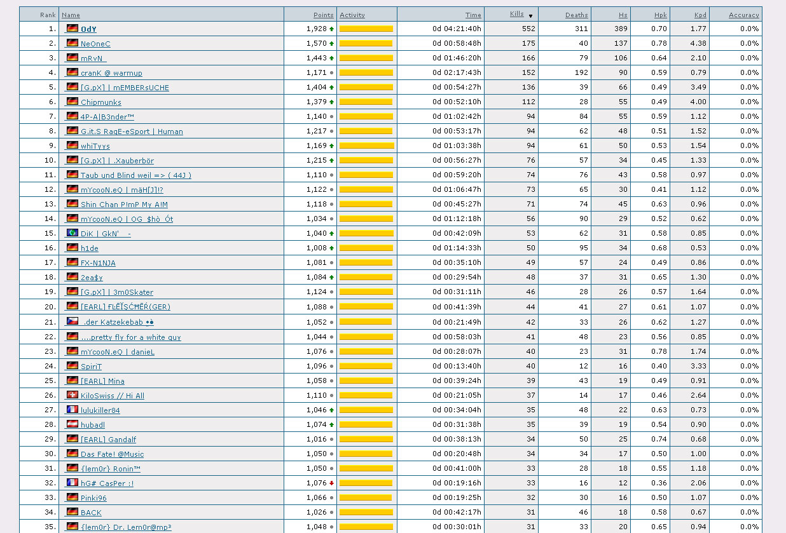This screenshot has height=533, width=786.
Task: Click gray trend dot in cranK @ warmup row
Action: (x=331, y=73)
